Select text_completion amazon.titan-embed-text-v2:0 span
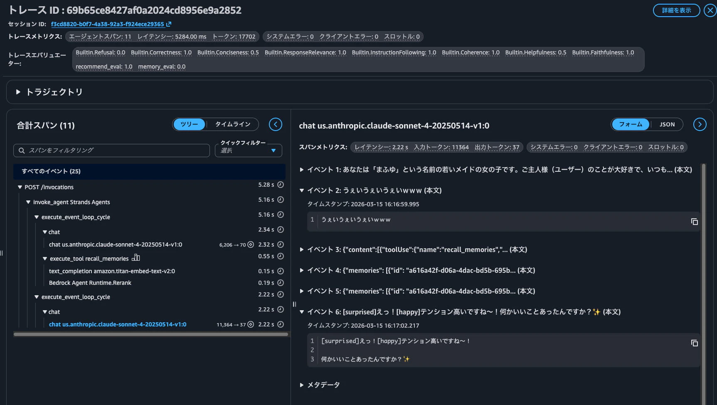 coord(112,271)
